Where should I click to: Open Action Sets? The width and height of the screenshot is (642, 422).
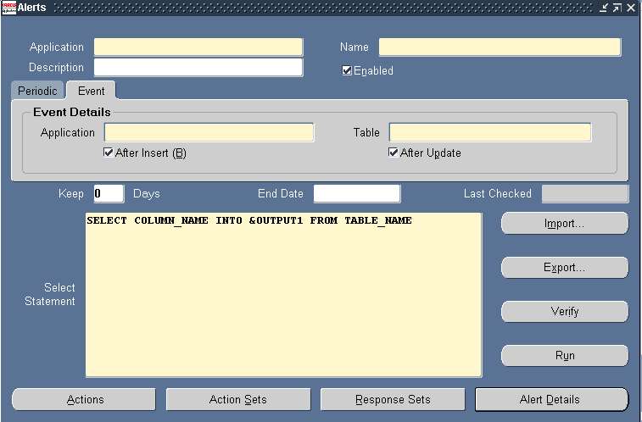[x=237, y=399]
